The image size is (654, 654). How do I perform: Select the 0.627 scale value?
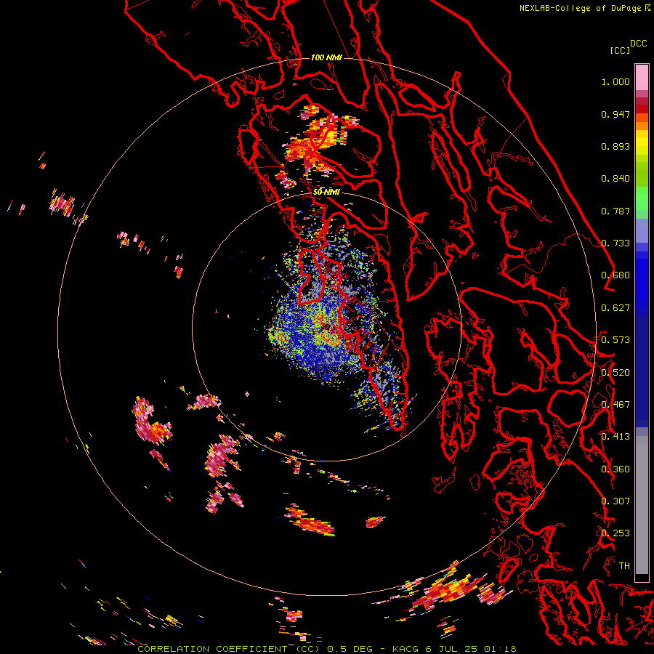pyautogui.click(x=615, y=308)
